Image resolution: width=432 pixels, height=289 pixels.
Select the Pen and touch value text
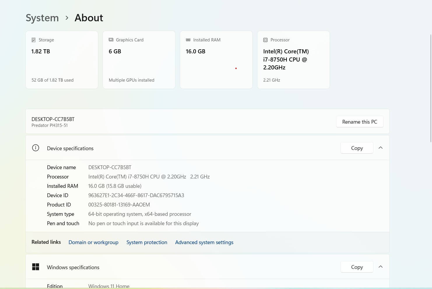tap(143, 223)
